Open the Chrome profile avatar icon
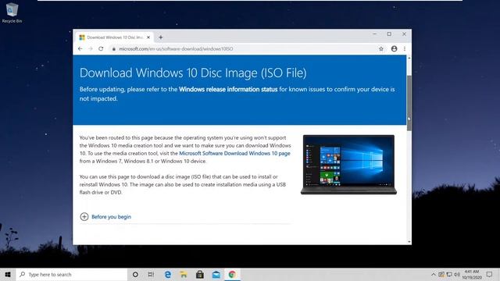 [394, 48]
